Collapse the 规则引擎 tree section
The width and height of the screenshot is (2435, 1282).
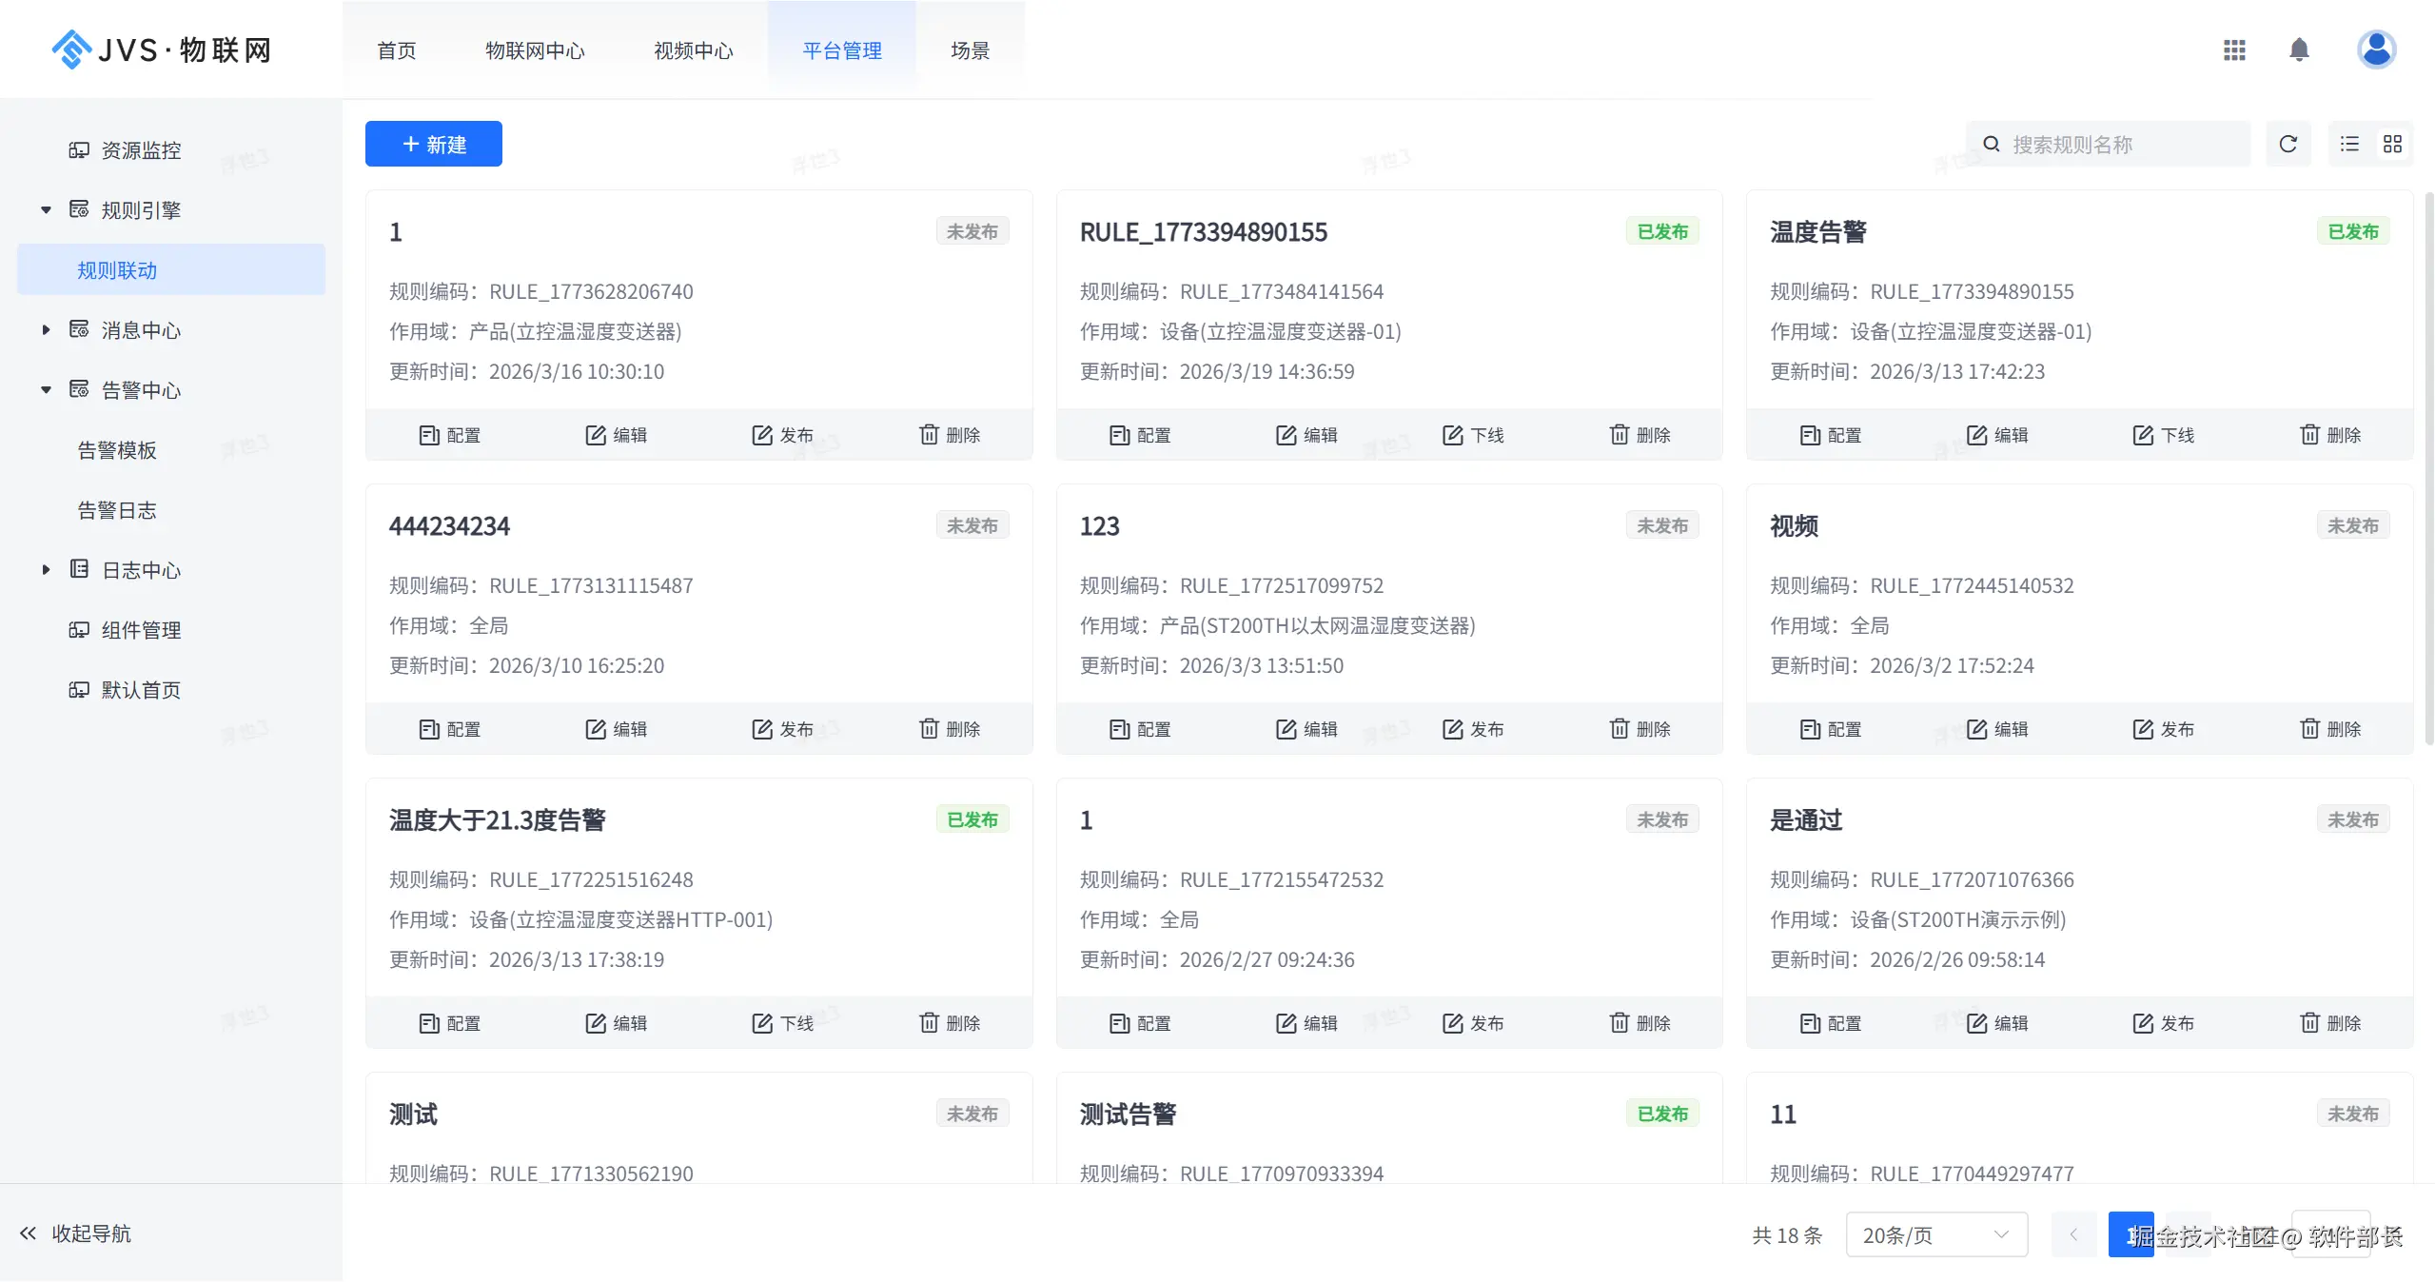point(46,210)
